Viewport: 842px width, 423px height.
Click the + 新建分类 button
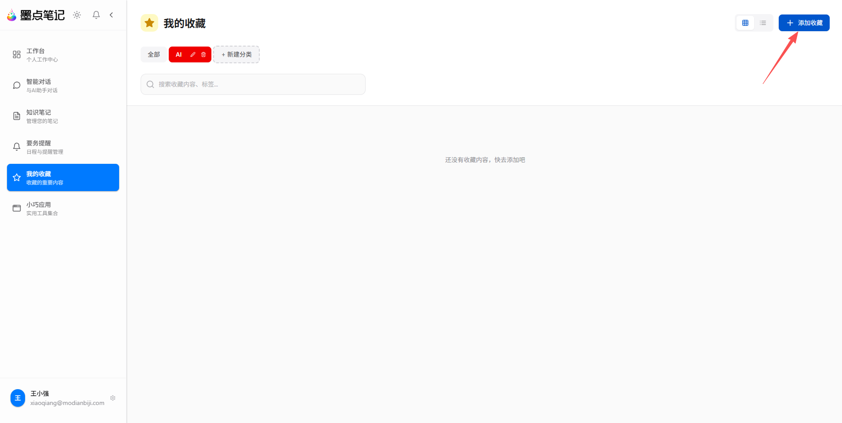(x=236, y=54)
